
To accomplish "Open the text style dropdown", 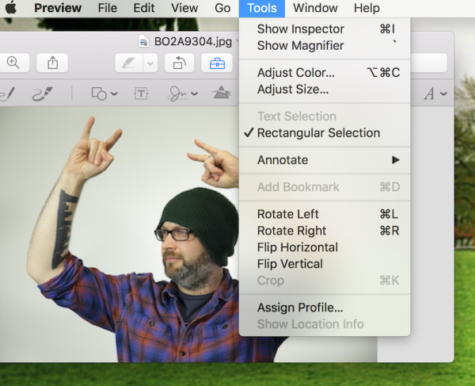I will (435, 94).
